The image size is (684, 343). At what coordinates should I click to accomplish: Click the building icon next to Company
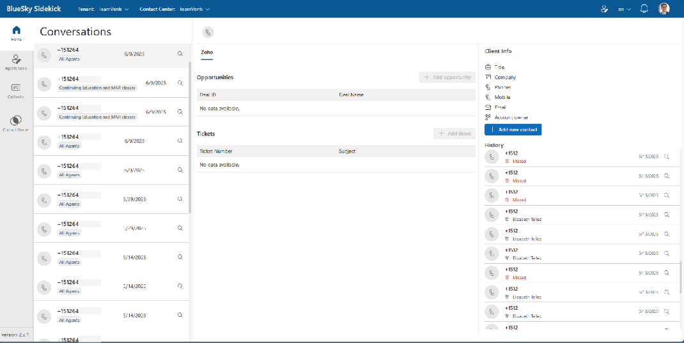pyautogui.click(x=488, y=77)
